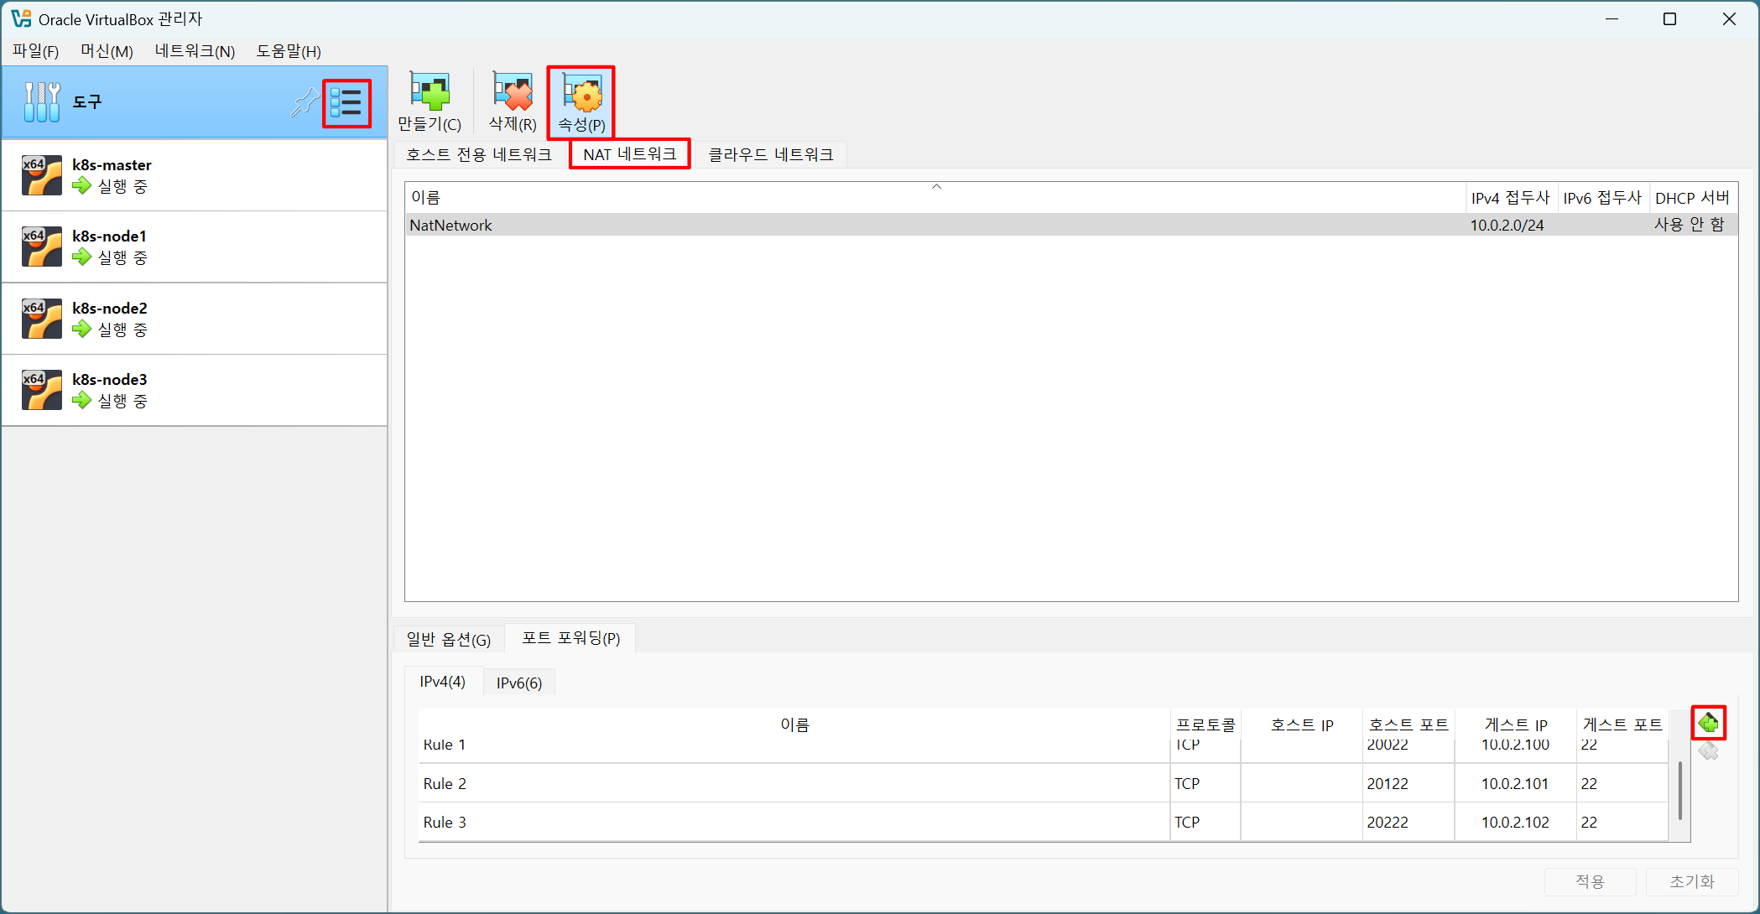
Task: Open the tools list menu icon
Action: tap(346, 103)
